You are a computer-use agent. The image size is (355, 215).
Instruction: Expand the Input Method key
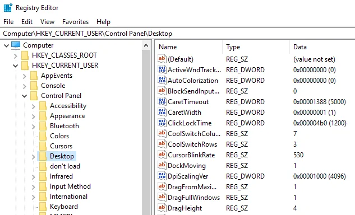[34, 187]
